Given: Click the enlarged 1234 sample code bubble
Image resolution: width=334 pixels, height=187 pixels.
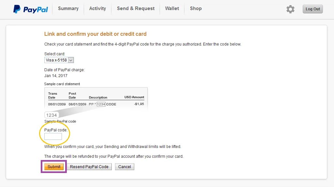Looking at the screenshot, I should 51,115.
